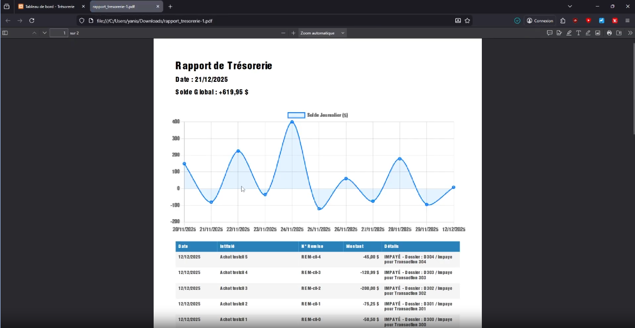Choose the add image annotation tool
The width and height of the screenshot is (635, 328).
(x=598, y=33)
